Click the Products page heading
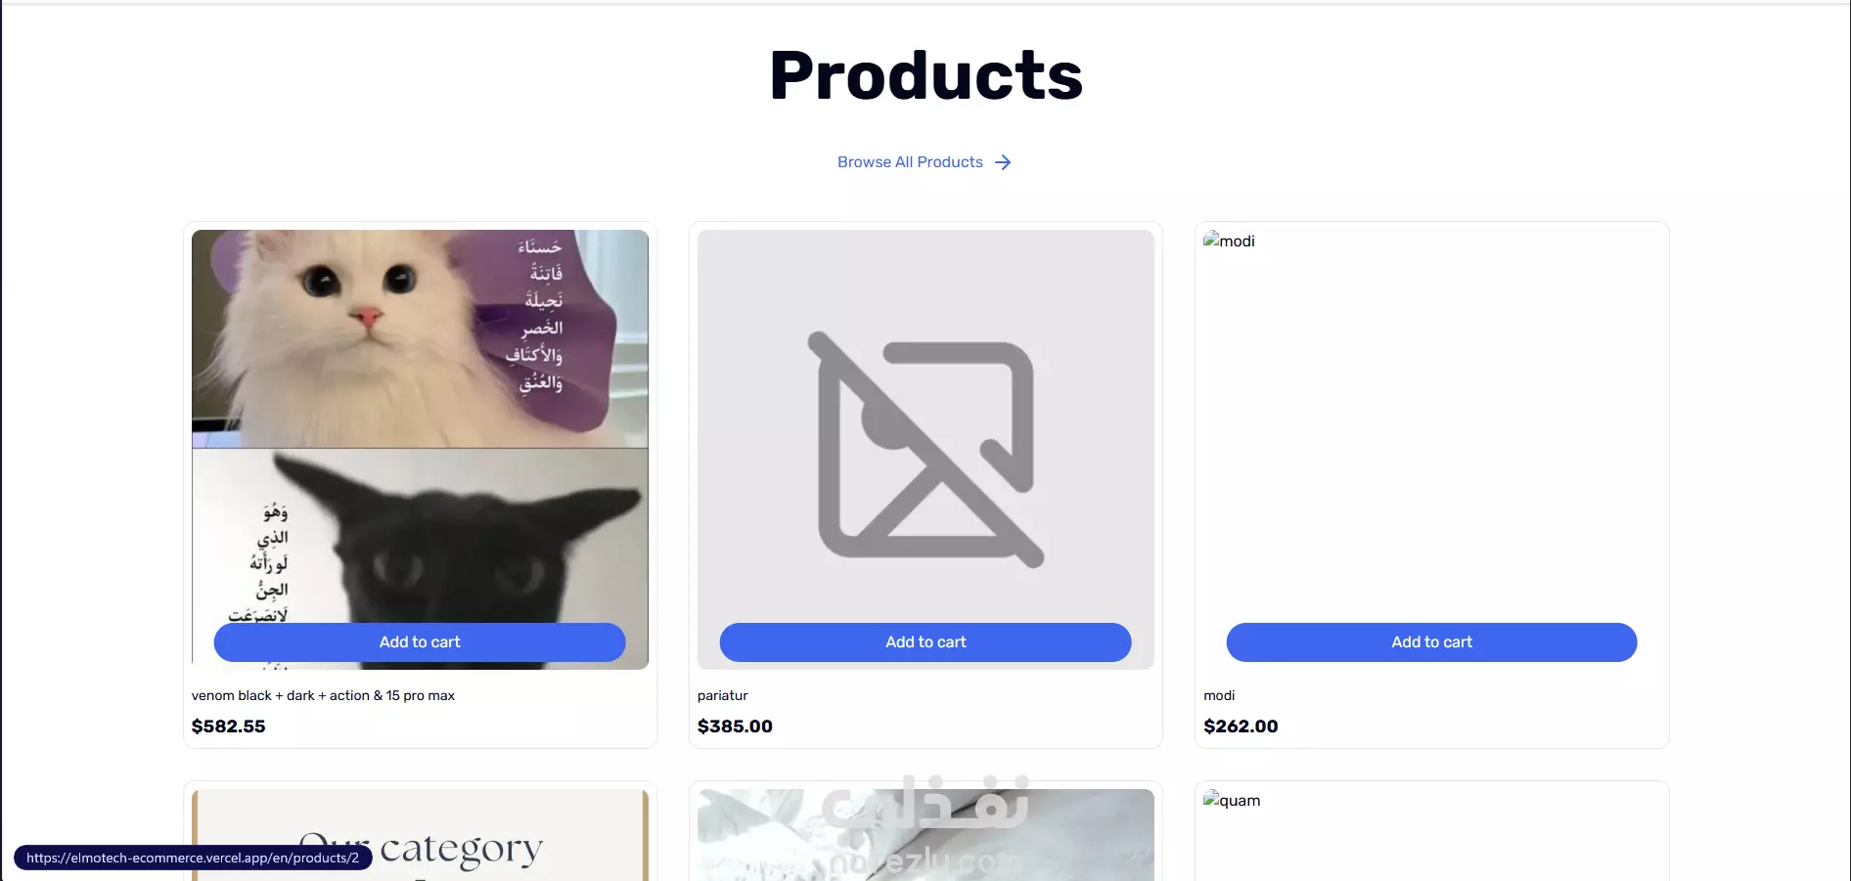This screenshot has width=1851, height=881. (925, 75)
